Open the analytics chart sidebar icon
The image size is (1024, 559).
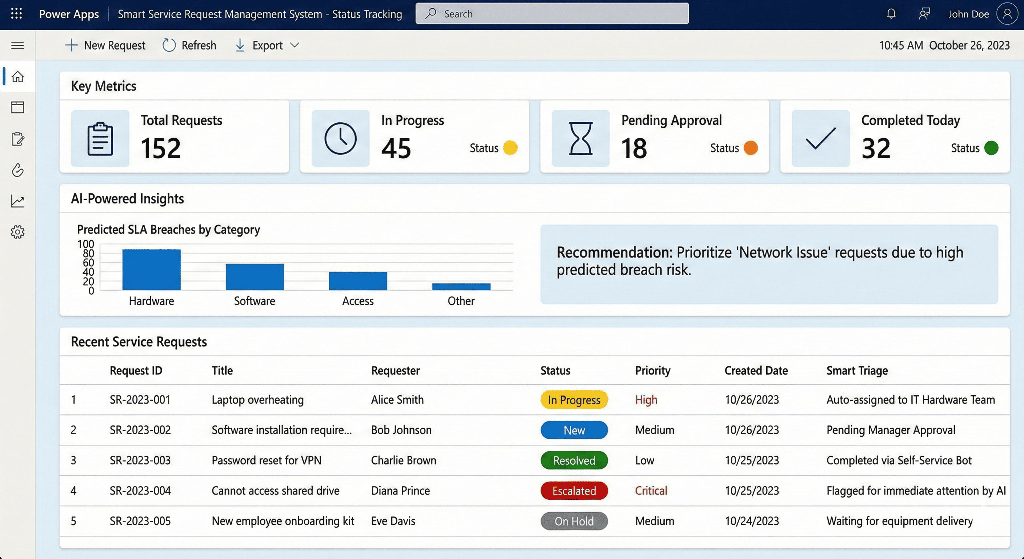tap(17, 201)
